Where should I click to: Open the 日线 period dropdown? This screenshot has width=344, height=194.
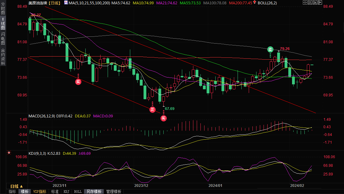pos(16,186)
